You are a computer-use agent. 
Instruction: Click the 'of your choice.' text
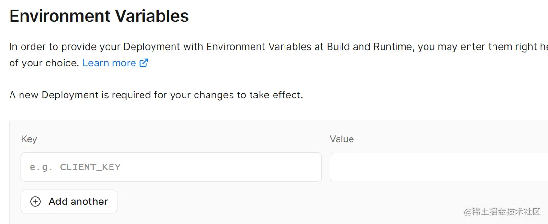44,63
